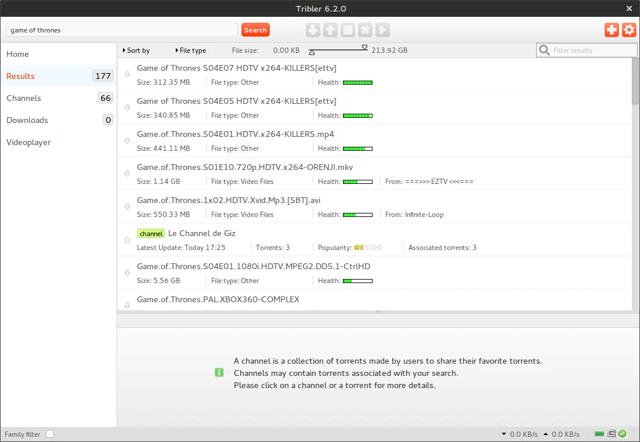Click From: ===>>> EZTV <<<=== source label
This screenshot has width=640, height=442.
point(429,181)
